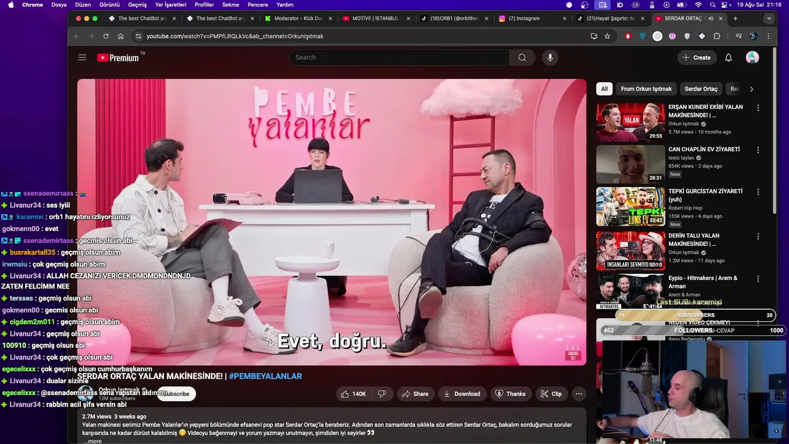The height and width of the screenshot is (444, 789).
Task: Open DERİN TALU YALAN MAKİNESİNDE thumbnail
Action: pyautogui.click(x=631, y=251)
